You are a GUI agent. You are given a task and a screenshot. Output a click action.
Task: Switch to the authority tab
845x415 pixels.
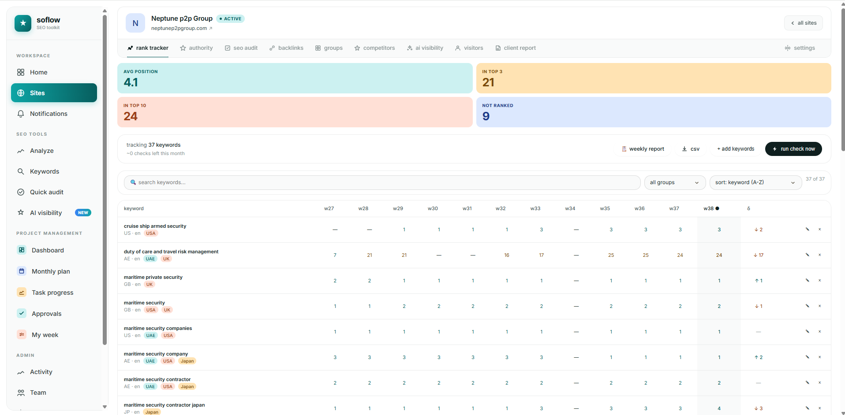click(196, 48)
